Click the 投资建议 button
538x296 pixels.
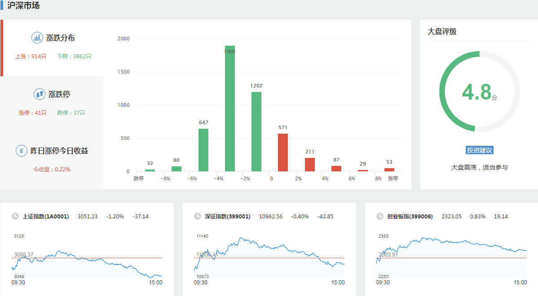pyautogui.click(x=480, y=150)
